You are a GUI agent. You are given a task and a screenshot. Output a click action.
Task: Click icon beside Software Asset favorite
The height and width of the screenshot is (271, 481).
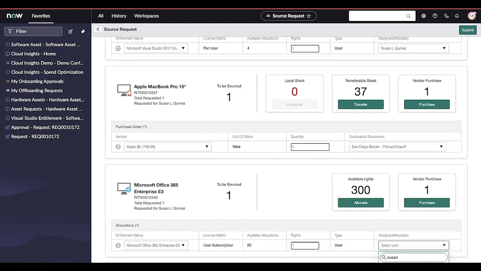pos(8,44)
